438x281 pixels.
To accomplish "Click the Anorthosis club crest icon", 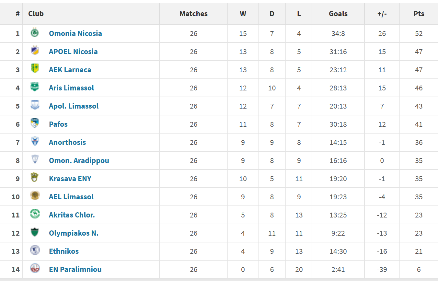I will tap(35, 142).
